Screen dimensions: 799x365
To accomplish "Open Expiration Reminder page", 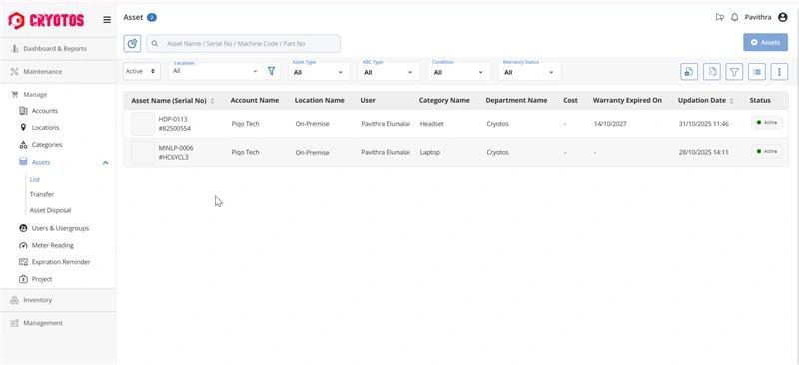I will coord(61,262).
